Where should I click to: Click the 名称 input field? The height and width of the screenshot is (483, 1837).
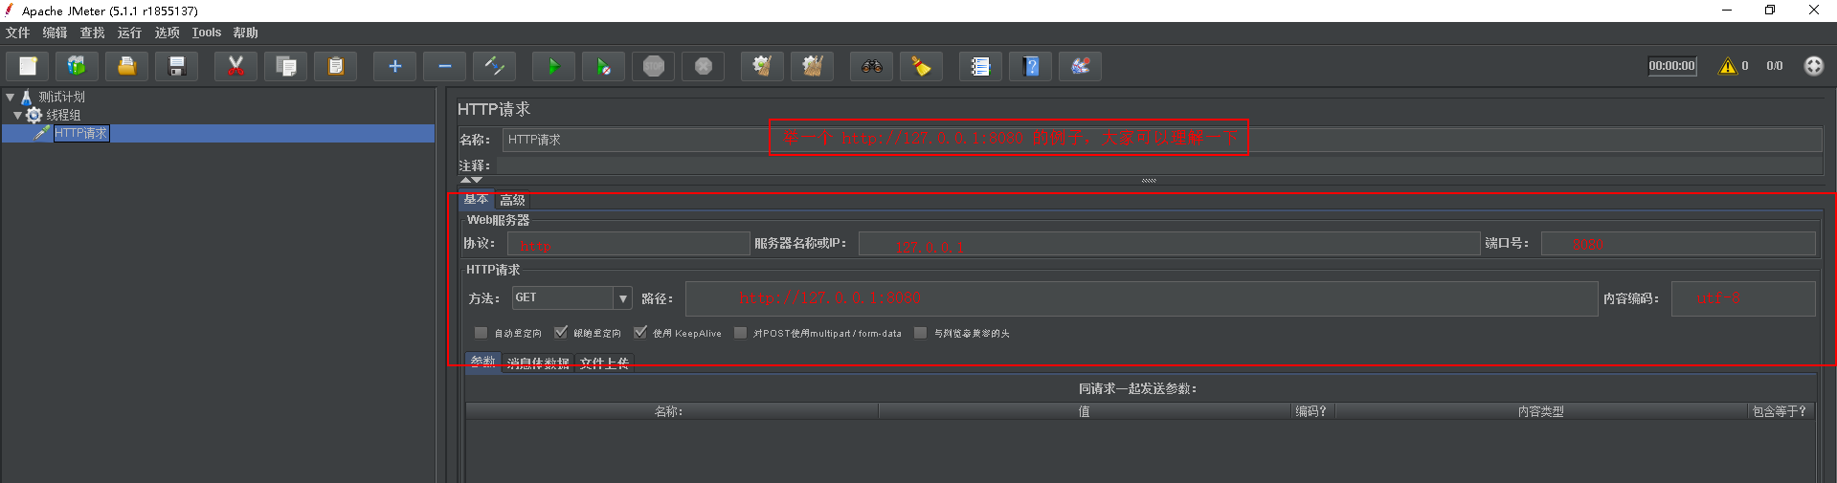1162,140
